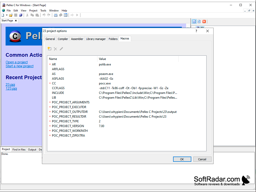Select the Macros tab
Image resolution: width=256 pixels, height=192 pixels.
tap(125, 38)
